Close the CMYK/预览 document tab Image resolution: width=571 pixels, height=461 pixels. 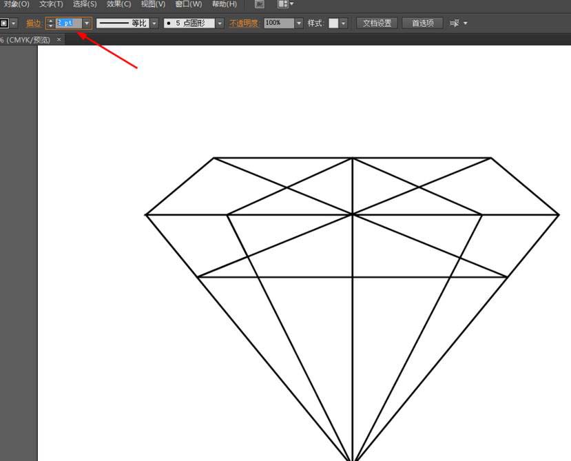59,39
